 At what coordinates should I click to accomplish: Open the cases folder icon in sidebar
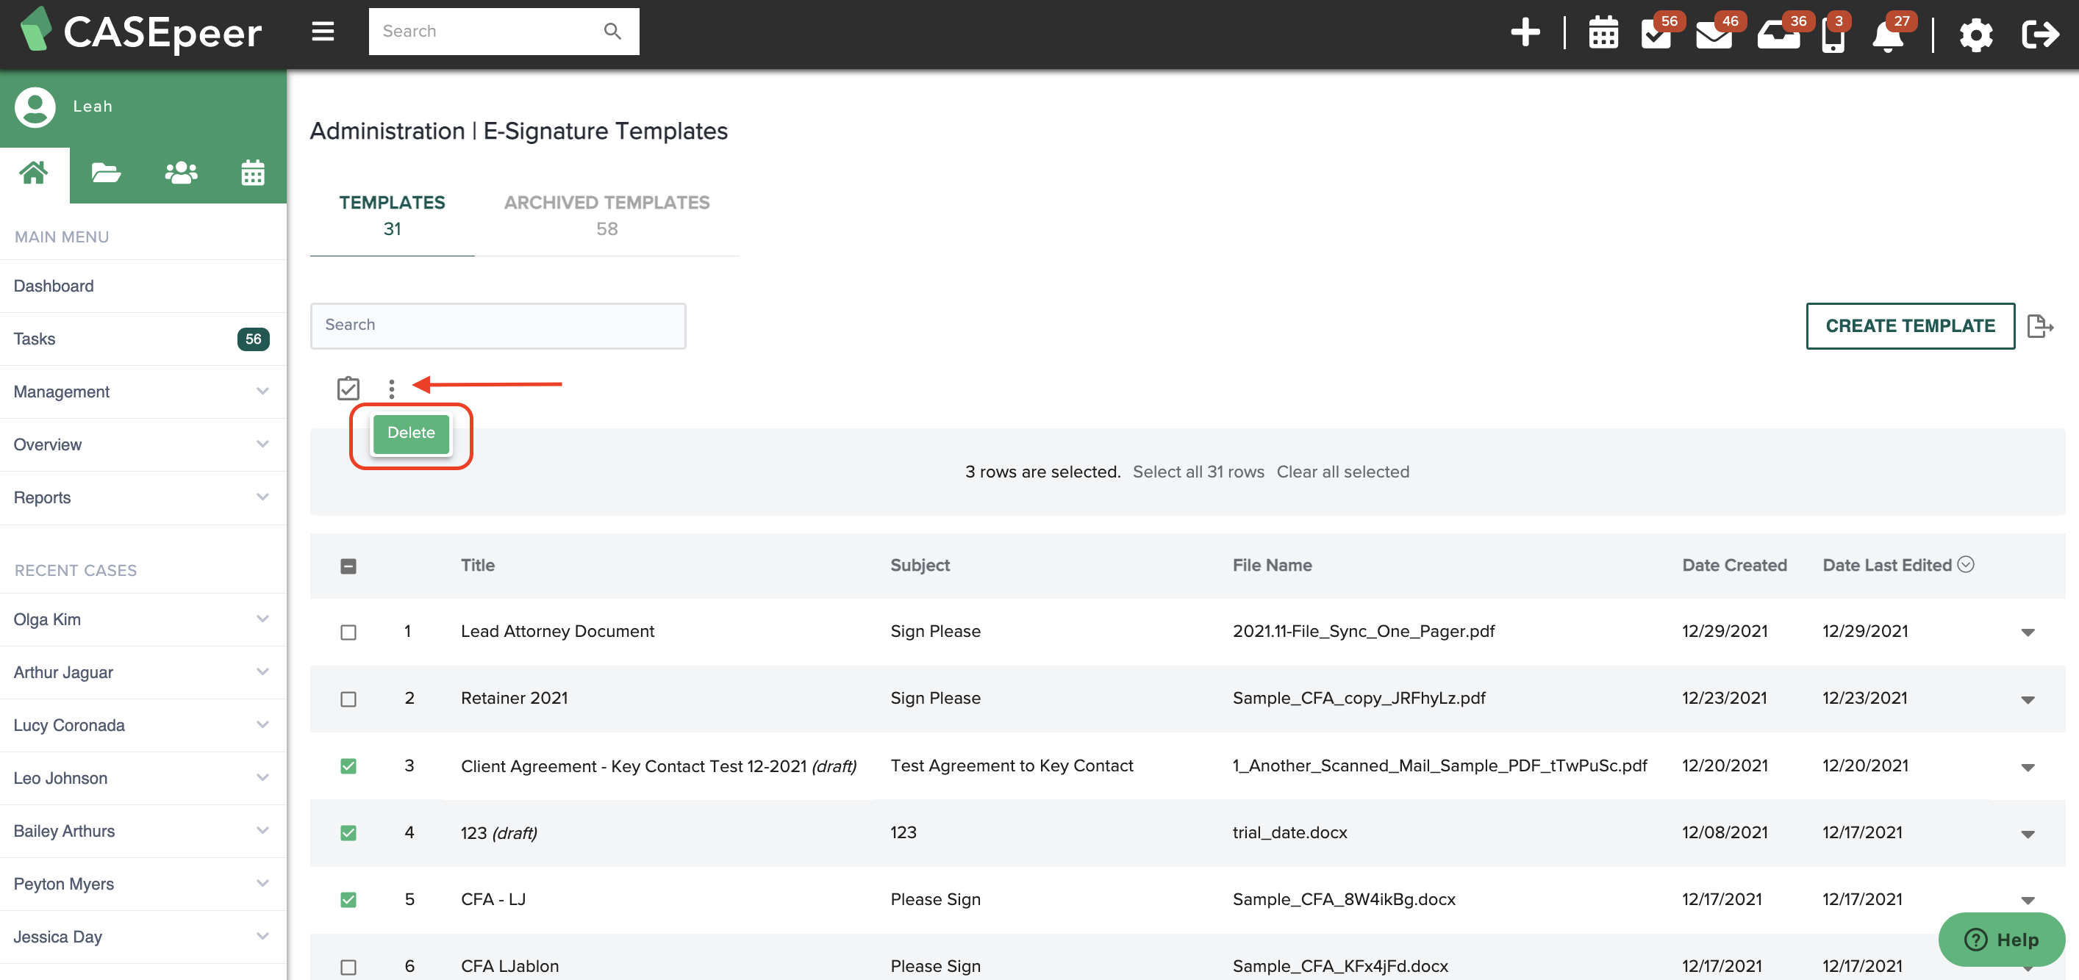tap(106, 173)
